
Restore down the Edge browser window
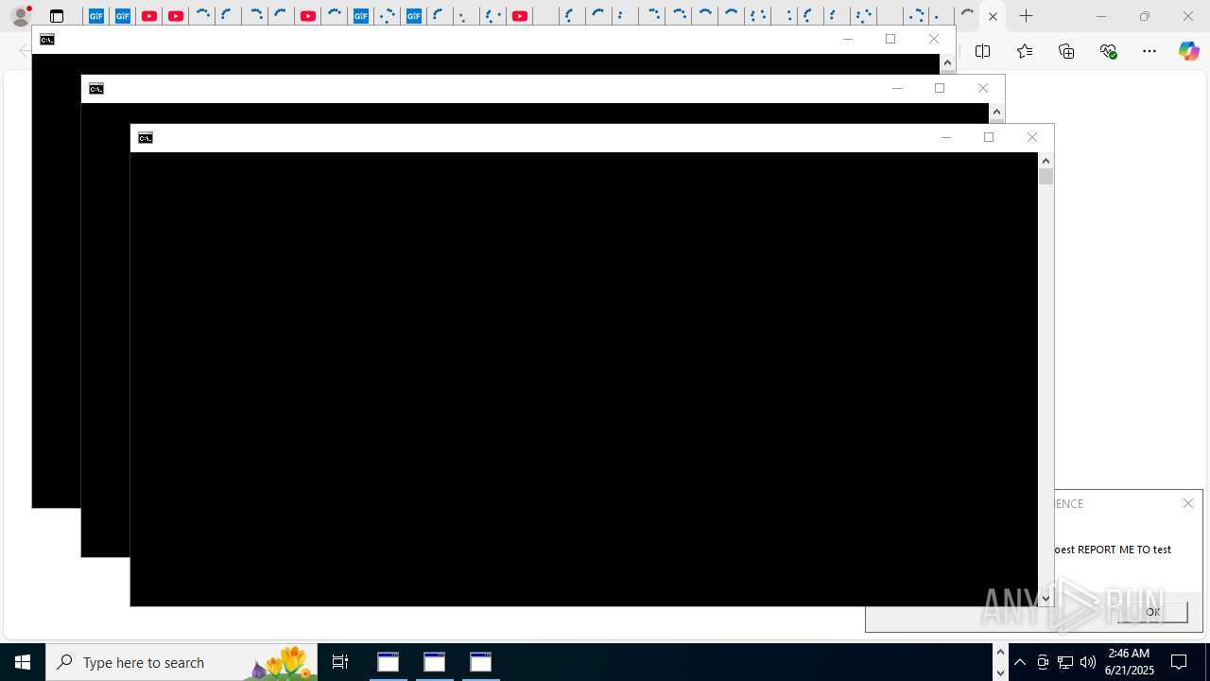[x=1144, y=16]
